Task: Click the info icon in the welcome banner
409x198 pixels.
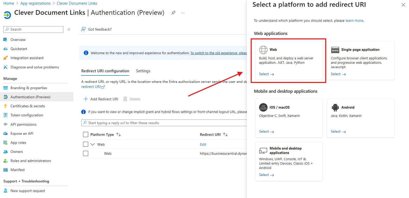Action: (x=86, y=53)
